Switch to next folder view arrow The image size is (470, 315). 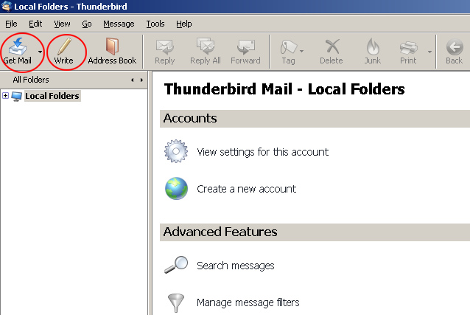[141, 80]
